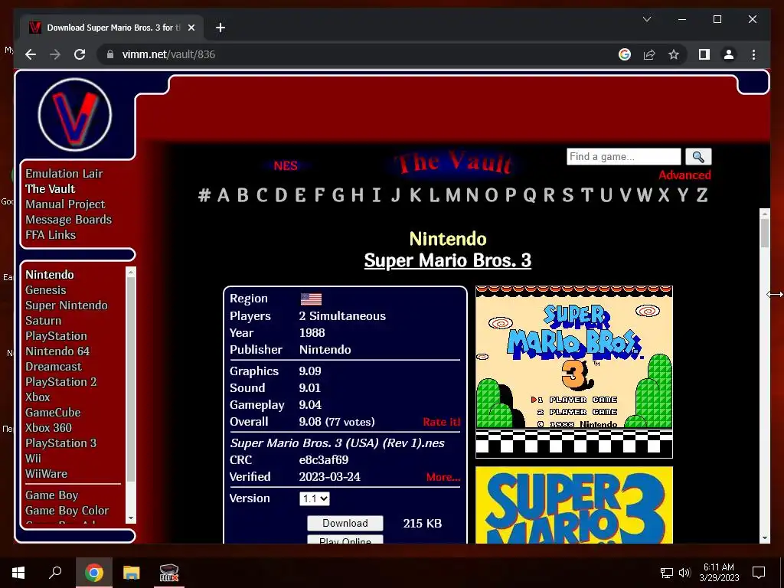Select PlayStation 2 in the systems list
Screen dimensions: 784x588
(61, 382)
